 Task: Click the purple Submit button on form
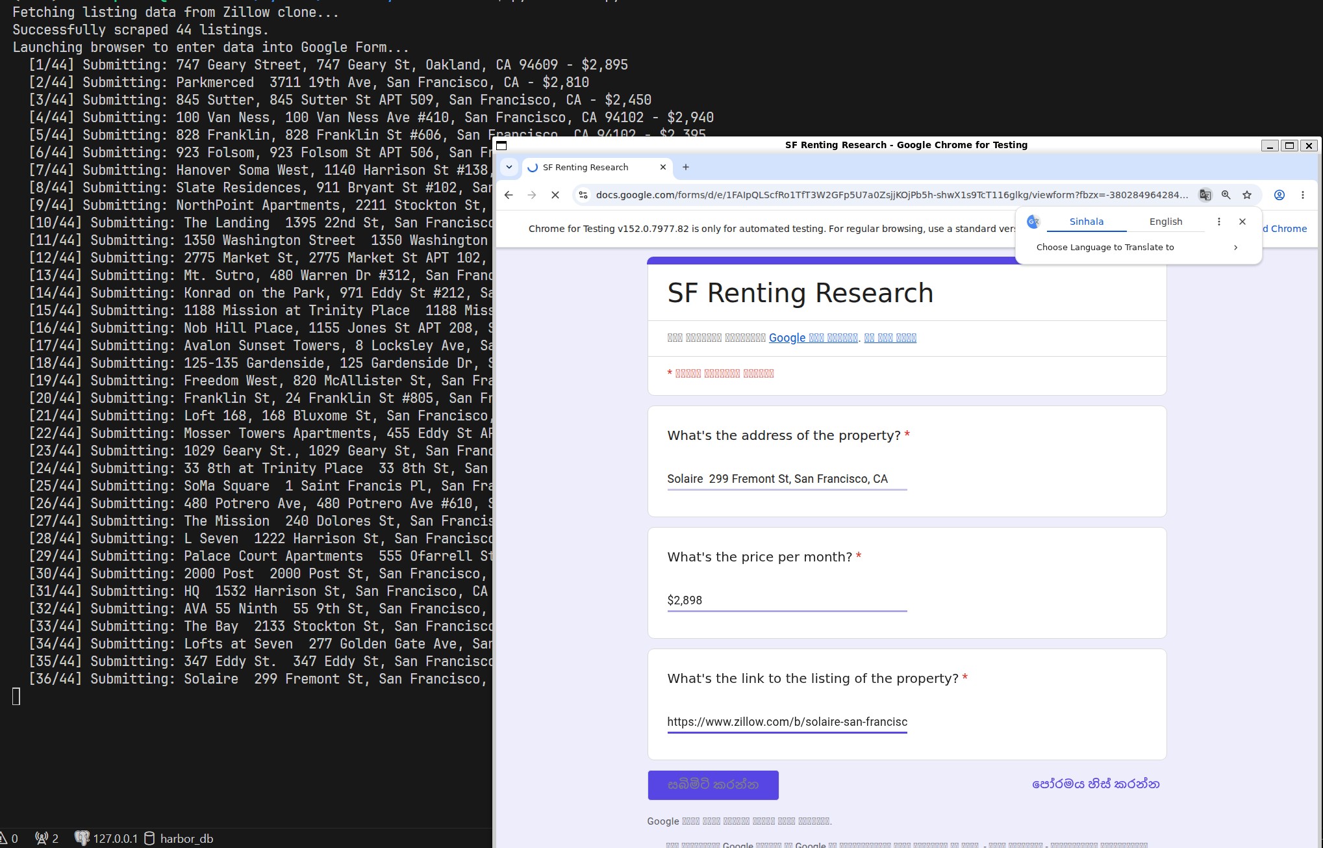pyautogui.click(x=713, y=785)
